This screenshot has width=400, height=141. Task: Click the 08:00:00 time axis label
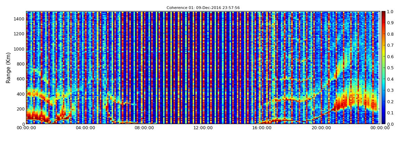144,128
